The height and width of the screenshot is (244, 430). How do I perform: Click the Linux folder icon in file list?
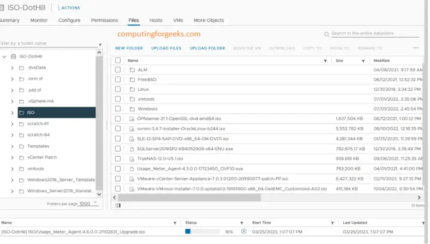(132, 89)
